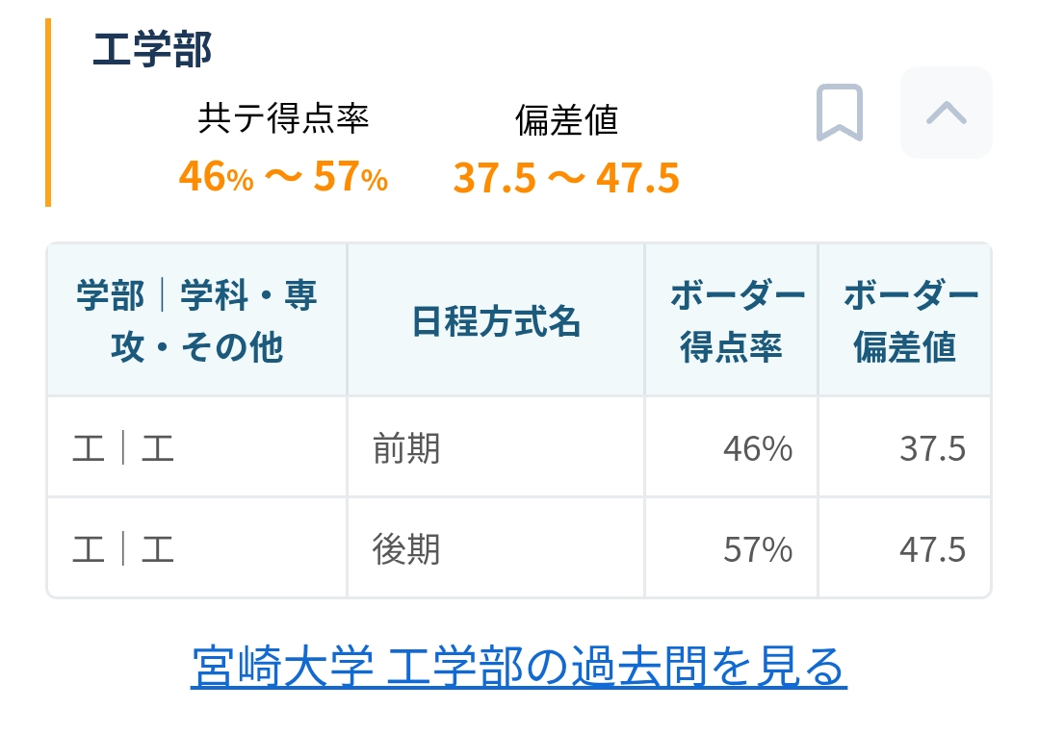Click the 偏差値 summary label

566,120
